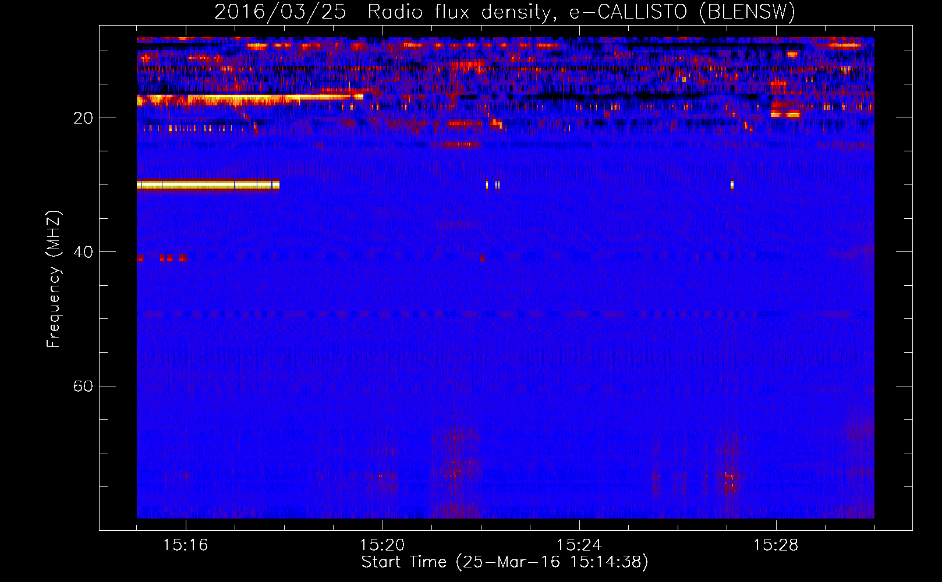Click the 'Start Time (25-Mar-16 15:14:38)' label
The width and height of the screenshot is (942, 582).
(x=505, y=562)
